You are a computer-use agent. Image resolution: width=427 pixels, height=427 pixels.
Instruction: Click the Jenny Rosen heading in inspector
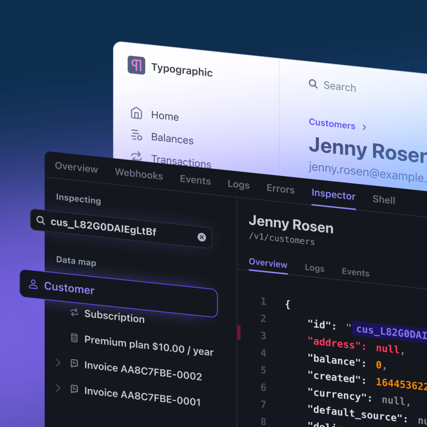291,225
